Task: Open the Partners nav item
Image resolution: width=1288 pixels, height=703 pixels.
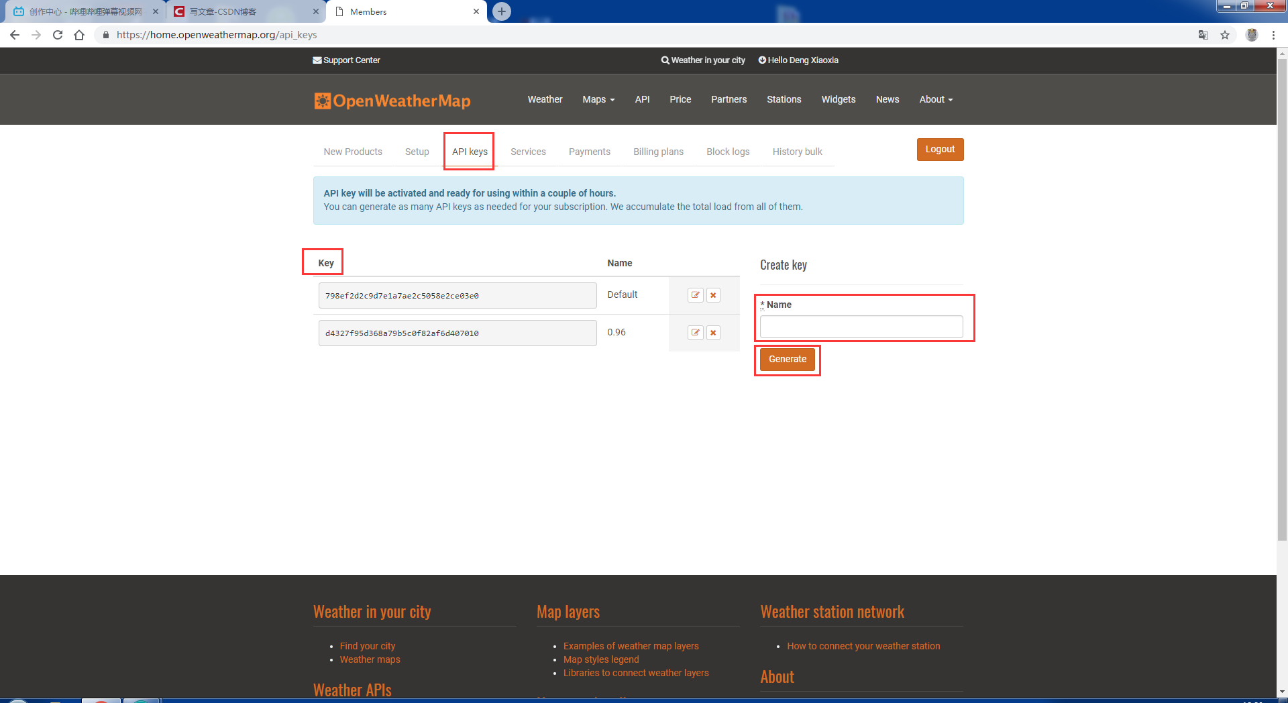Action: (729, 99)
